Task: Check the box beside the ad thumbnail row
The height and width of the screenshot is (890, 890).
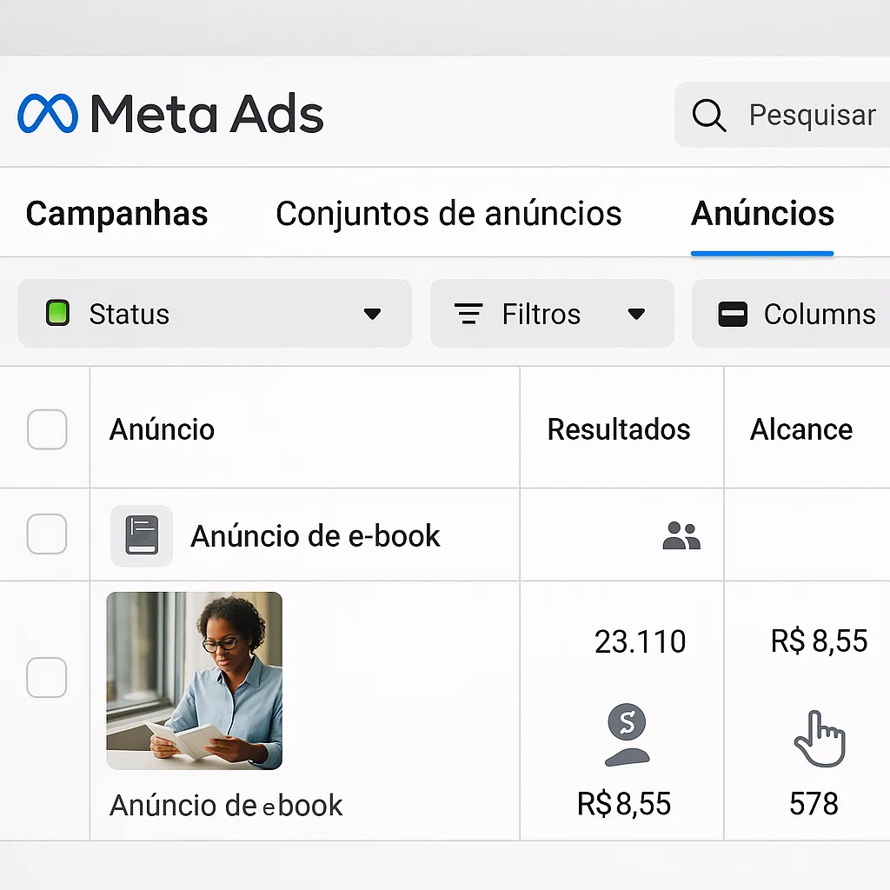Action: [47, 677]
